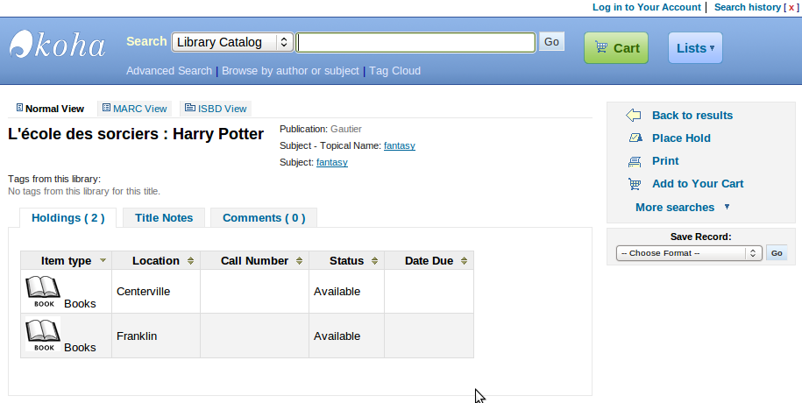Open the Choose Format dropdown

689,253
